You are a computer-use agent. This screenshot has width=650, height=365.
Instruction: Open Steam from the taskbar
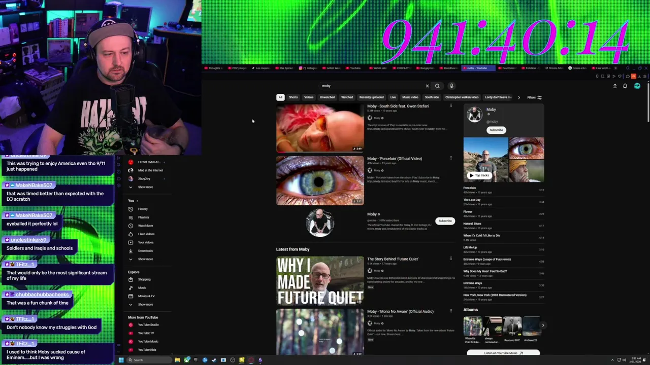214,360
